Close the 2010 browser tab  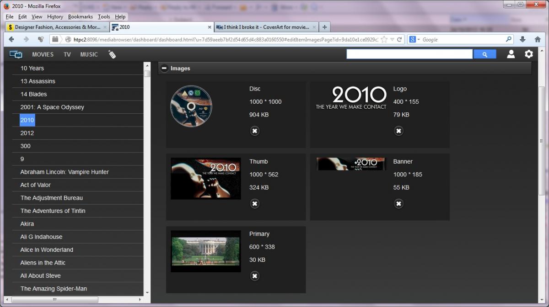coord(210,27)
